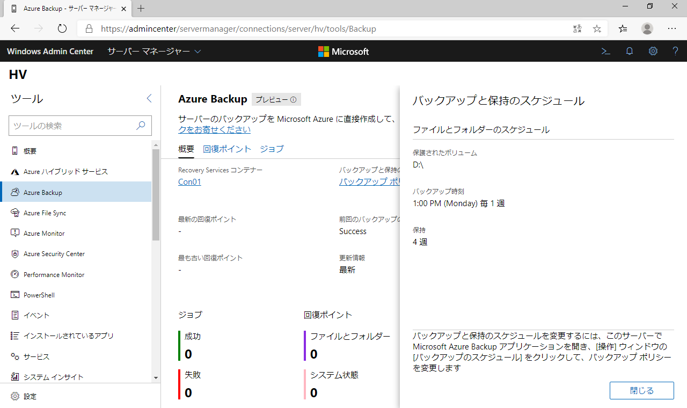Click the Azure hybrid services icon
The width and height of the screenshot is (687, 408).
point(14,172)
